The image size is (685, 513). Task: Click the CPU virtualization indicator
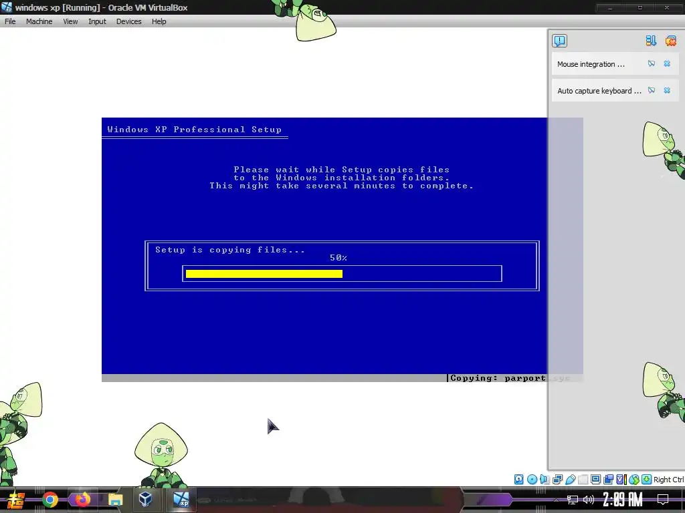[x=621, y=480]
